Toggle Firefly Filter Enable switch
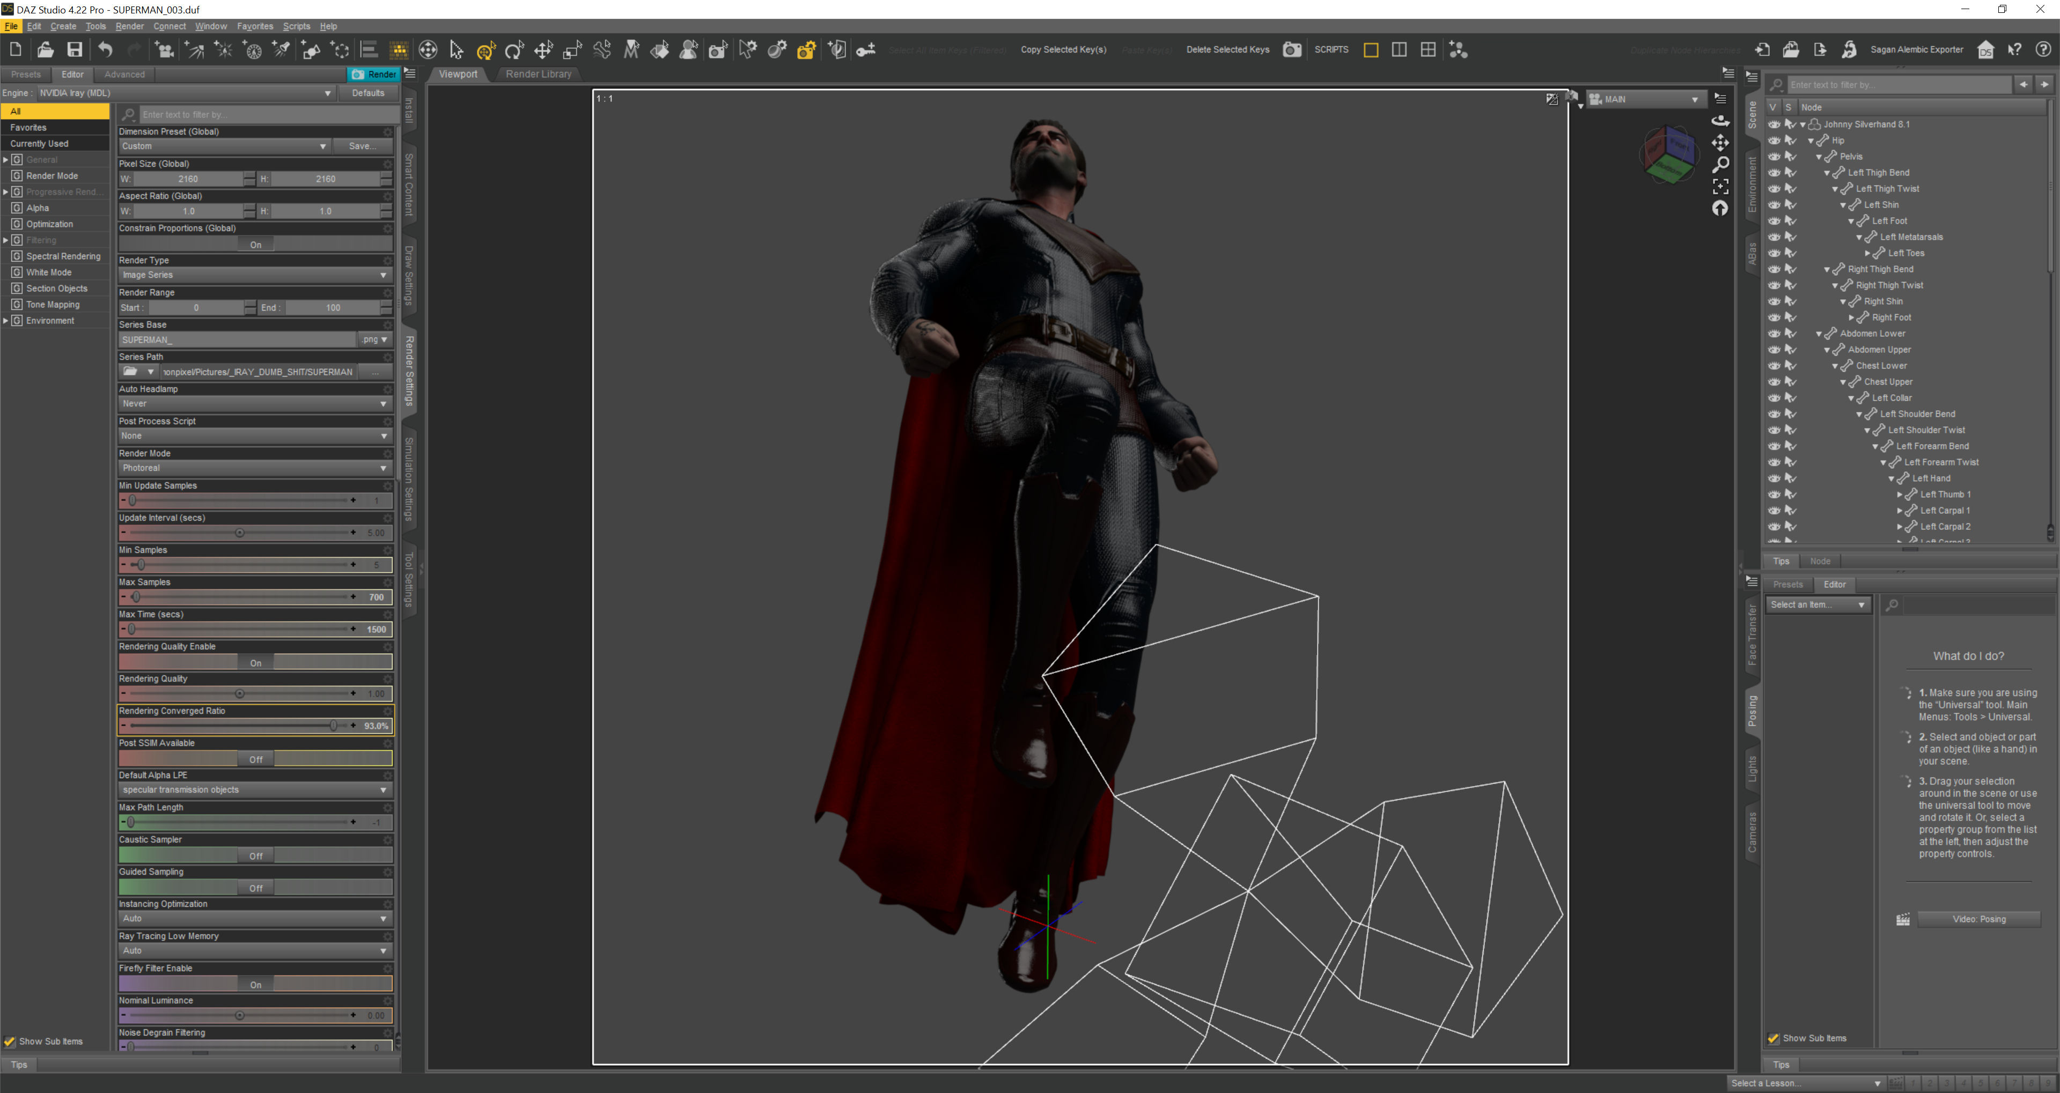Image resolution: width=2060 pixels, height=1093 pixels. point(255,985)
